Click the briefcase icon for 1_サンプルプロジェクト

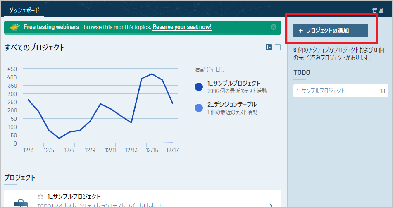click(x=21, y=203)
